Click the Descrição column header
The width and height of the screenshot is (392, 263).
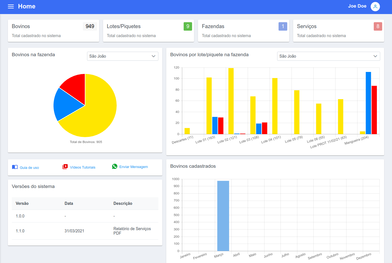pos(123,203)
